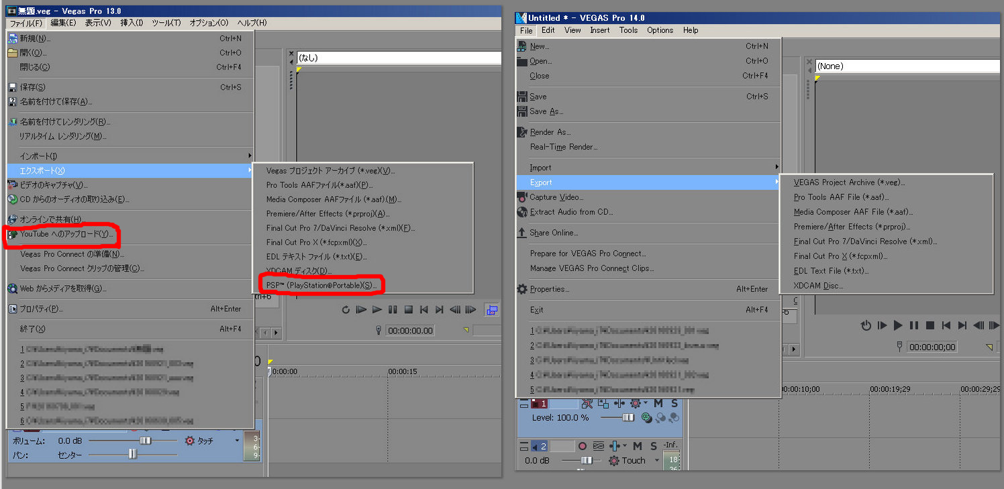Mute video track 1 in VEGAS Pro 14
Viewport: 1004px width, 489px height.
(658, 403)
